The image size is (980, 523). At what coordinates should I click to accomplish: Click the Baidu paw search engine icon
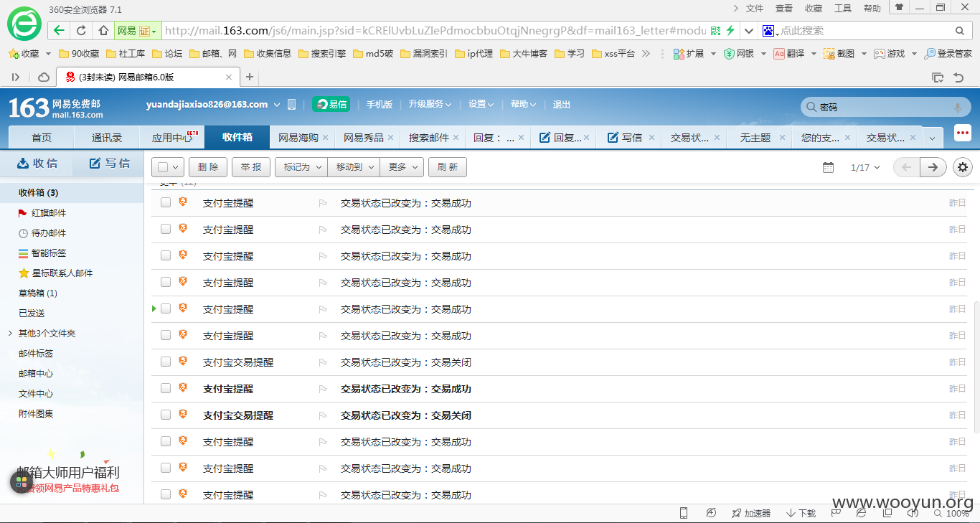tap(768, 31)
